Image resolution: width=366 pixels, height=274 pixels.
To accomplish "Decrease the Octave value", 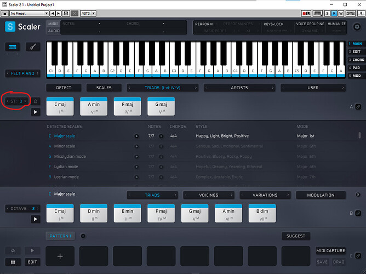I will (8, 208).
